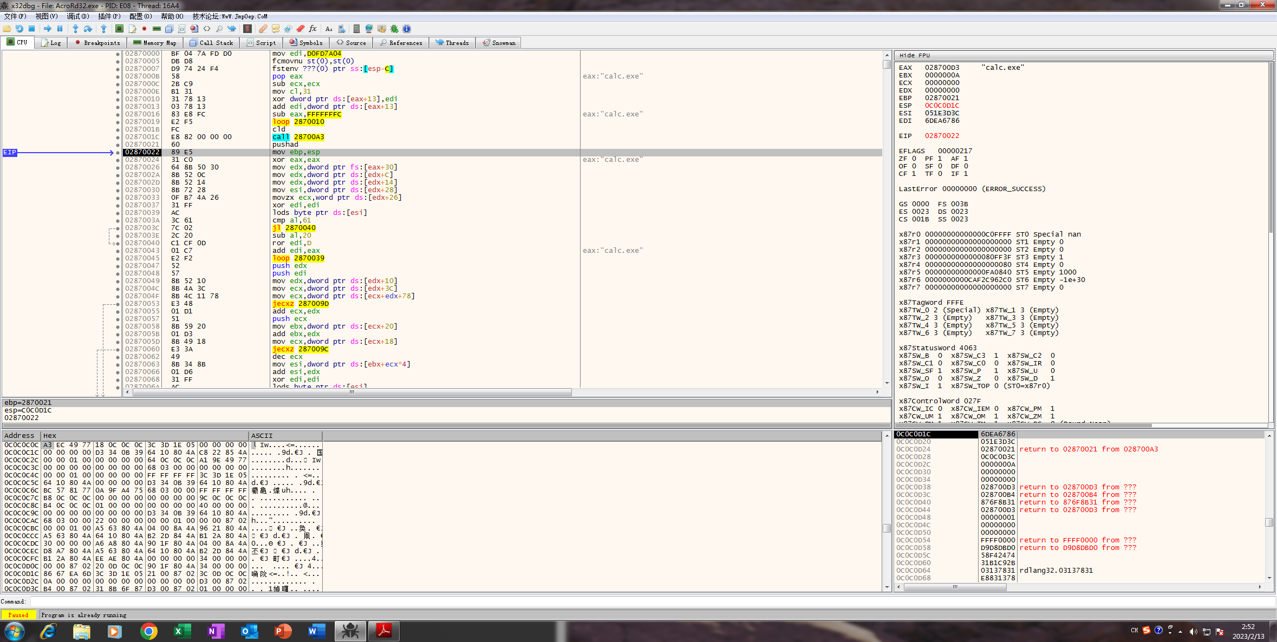Image resolution: width=1277 pixels, height=642 pixels.
Task: Click the Run arrow toolbar icon
Action: tap(48, 29)
